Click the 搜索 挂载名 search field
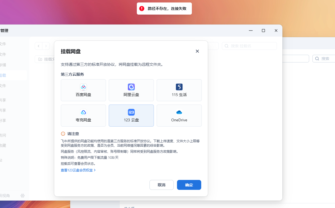335x208 pixels. 249,46
